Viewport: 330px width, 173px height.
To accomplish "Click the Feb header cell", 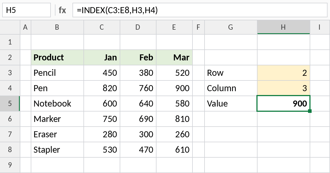I will (138, 57).
